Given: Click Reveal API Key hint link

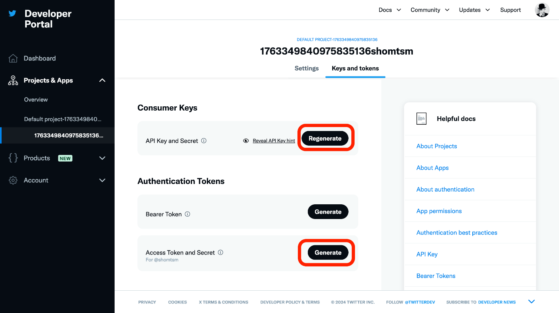Looking at the screenshot, I should tap(274, 141).
